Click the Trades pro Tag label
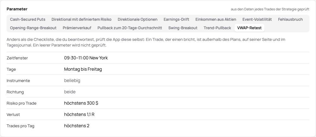316x137 pixels. click(x=20, y=126)
